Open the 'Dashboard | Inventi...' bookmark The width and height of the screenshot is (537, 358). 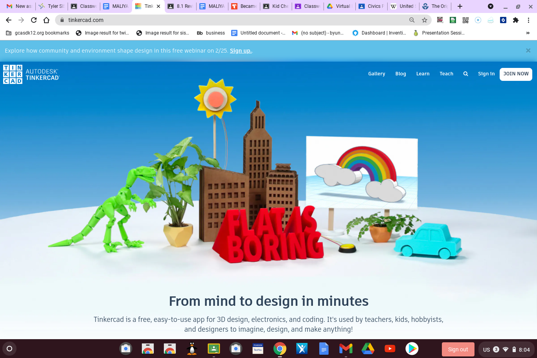[379, 33]
